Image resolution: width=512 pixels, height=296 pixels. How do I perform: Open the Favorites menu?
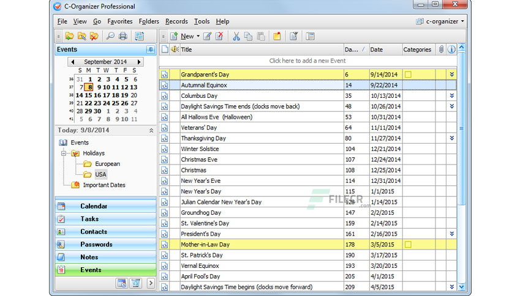120,21
